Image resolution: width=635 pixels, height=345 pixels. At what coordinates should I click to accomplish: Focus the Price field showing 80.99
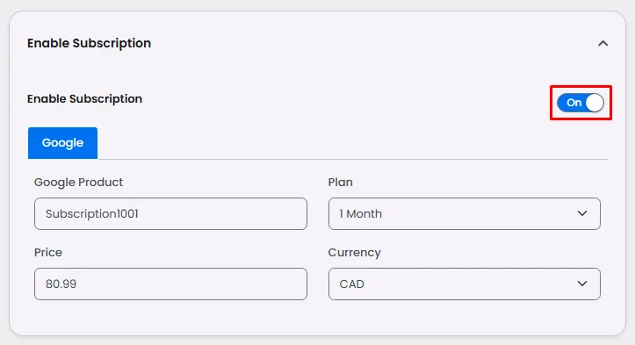tap(170, 284)
